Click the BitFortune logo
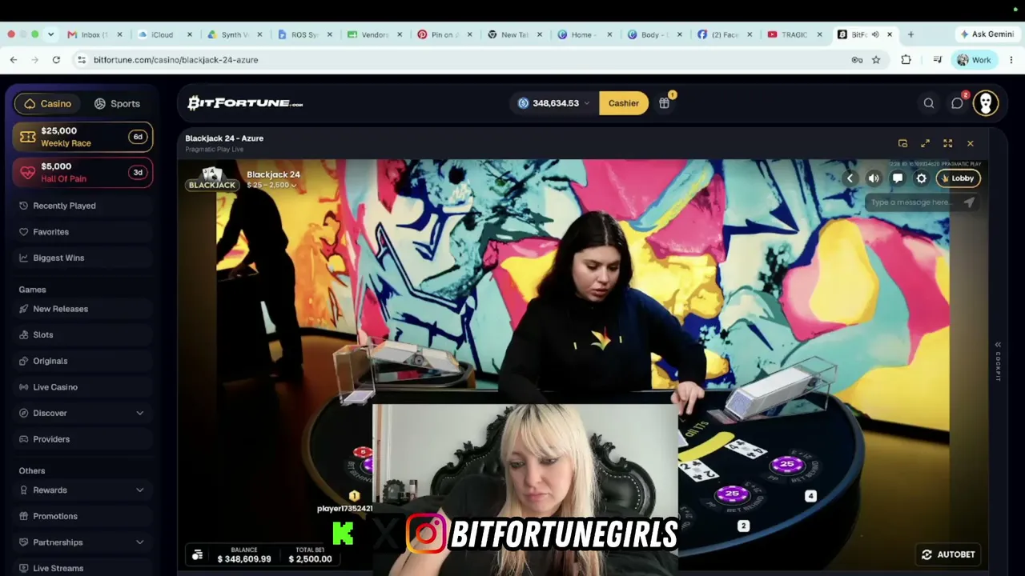Viewport: 1025px width, 576px height. (245, 103)
